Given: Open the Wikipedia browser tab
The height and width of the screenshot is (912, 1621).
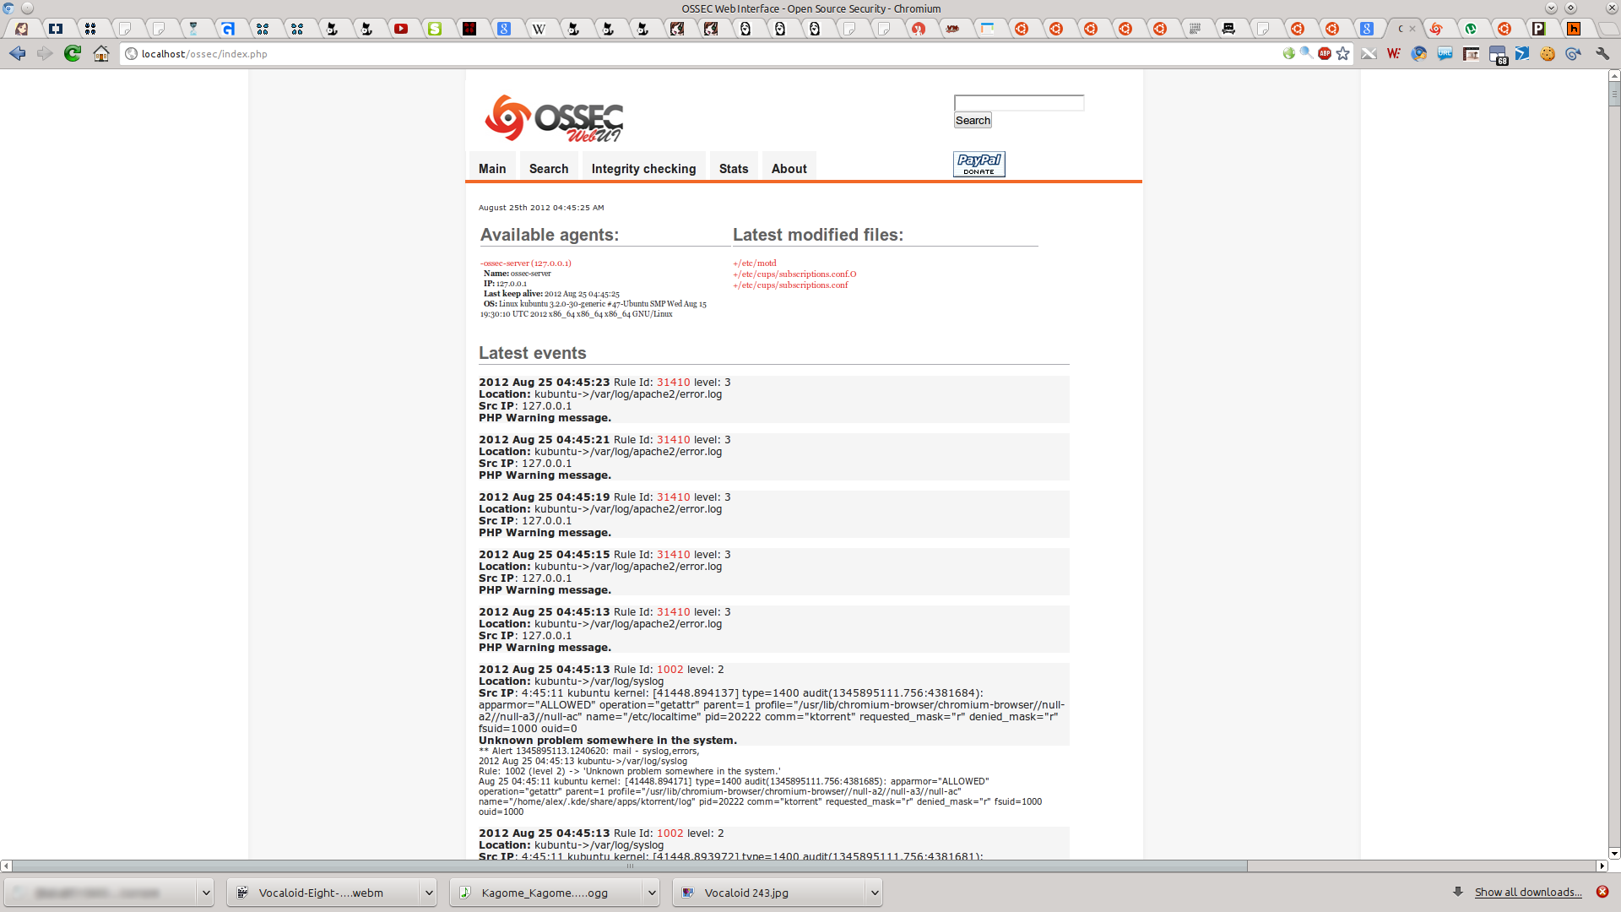Looking at the screenshot, I should pos(539,29).
